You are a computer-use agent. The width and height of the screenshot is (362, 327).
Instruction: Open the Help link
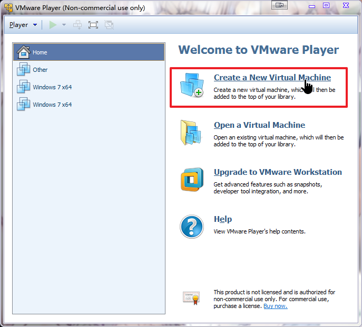coord(222,219)
